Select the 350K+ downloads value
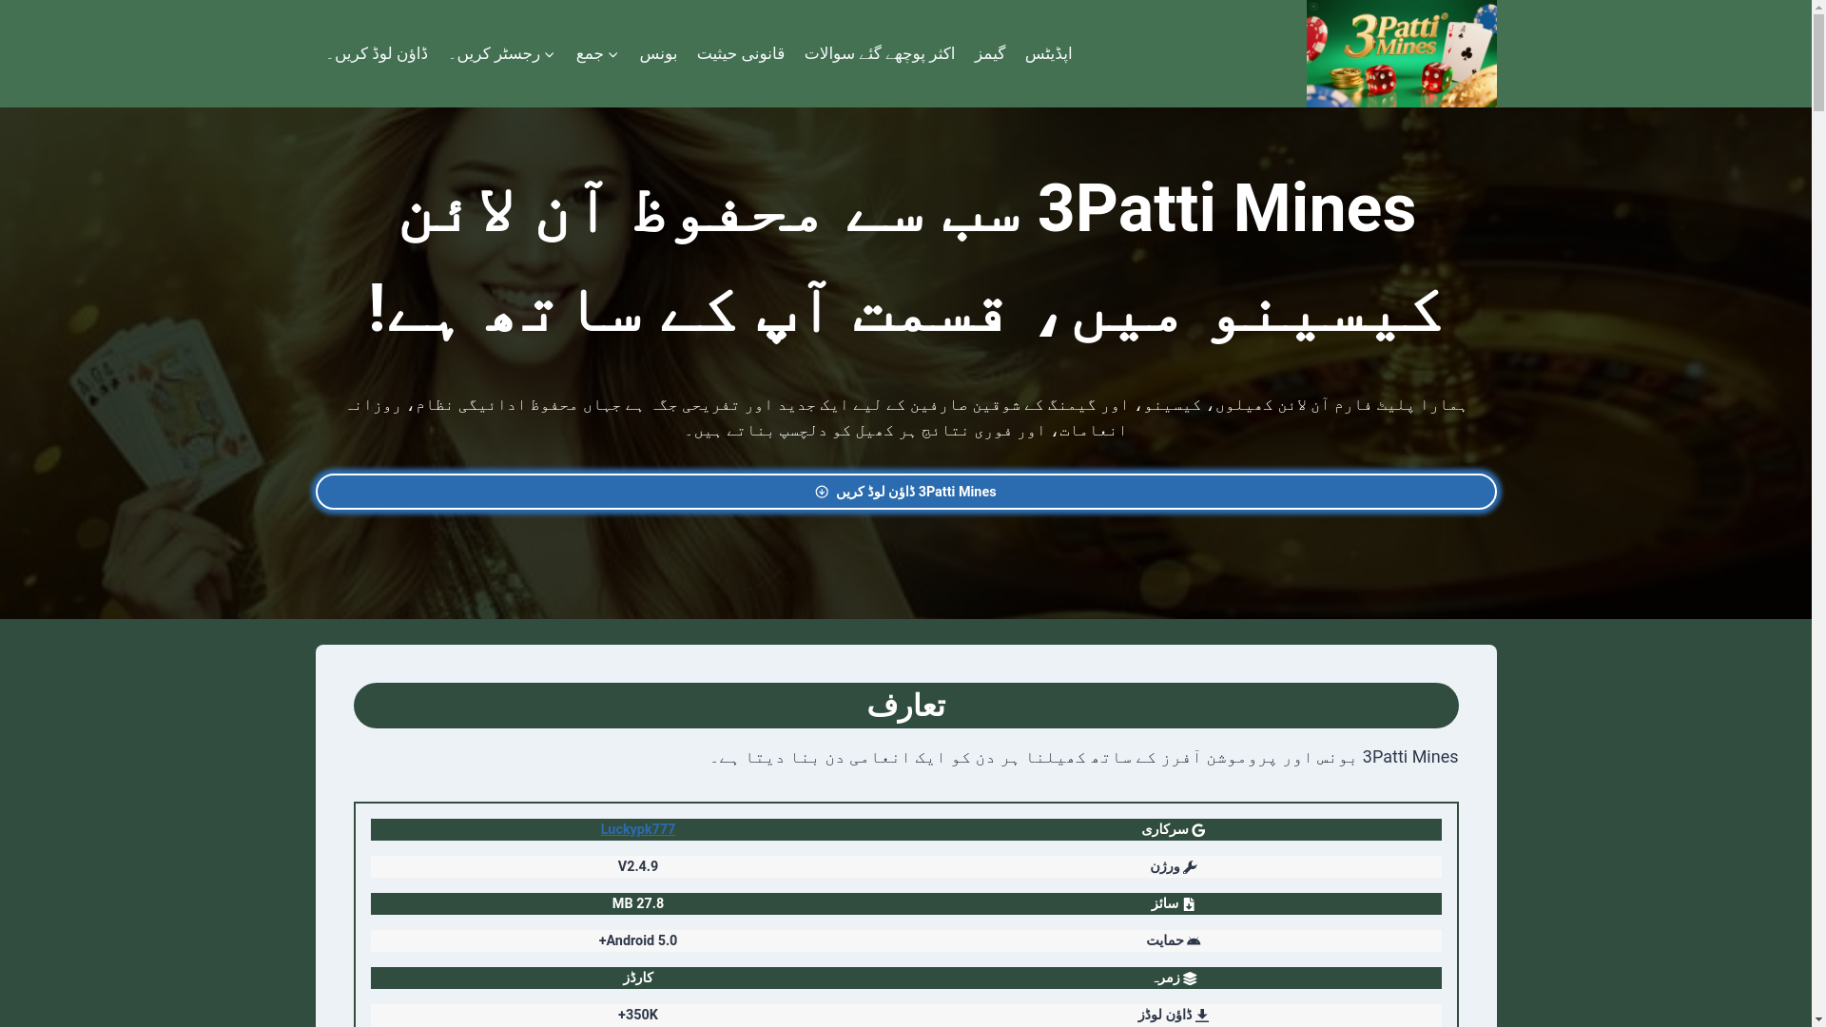Screen dimensions: 1826x1027 click(638, 1015)
